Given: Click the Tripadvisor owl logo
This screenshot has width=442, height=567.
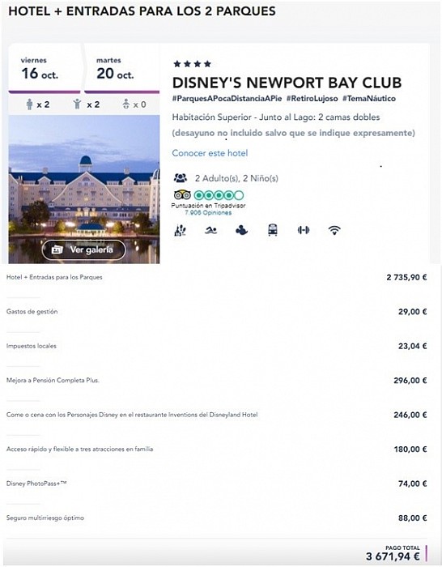Looking at the screenshot, I should click(182, 195).
